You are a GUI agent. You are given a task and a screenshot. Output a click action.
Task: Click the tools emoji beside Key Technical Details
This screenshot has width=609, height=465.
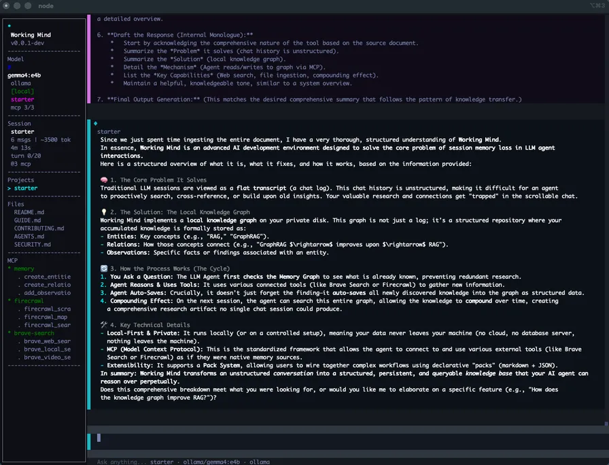(104, 325)
